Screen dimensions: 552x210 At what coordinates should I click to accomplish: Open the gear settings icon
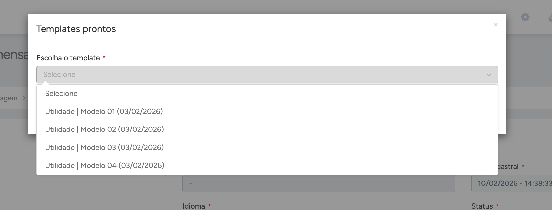tap(525, 17)
